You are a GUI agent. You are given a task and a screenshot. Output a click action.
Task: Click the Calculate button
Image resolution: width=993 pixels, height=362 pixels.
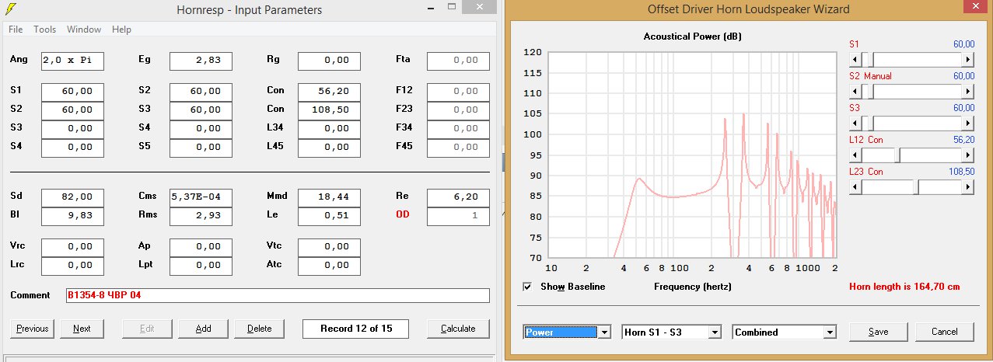(x=458, y=329)
